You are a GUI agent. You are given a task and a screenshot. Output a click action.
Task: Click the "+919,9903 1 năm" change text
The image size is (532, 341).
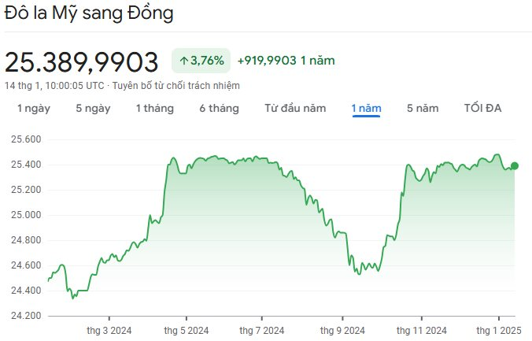tap(291, 60)
